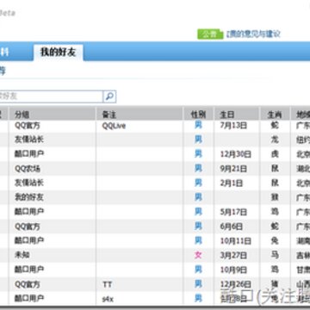The height and width of the screenshot is (310, 310).
Task: Select the 3月27日 birthday cell
Action: click(233, 255)
